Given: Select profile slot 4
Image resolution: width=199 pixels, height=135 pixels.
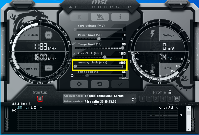Looking at the screenshot, I should (x=163, y=99).
